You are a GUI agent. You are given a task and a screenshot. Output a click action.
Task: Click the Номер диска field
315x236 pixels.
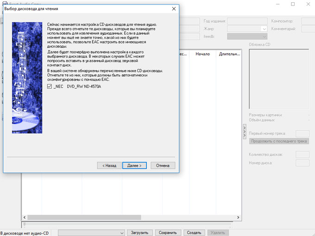click(x=302, y=163)
